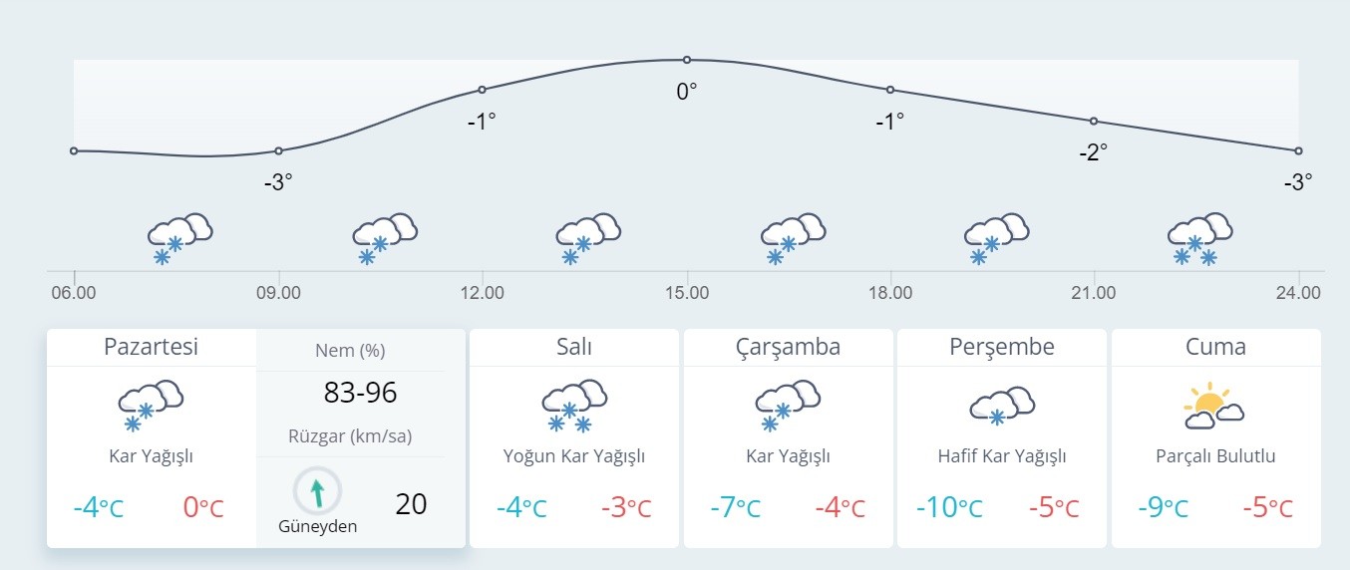1350x570 pixels.
Task: Select the Pazartesi day tab
Action: point(151,347)
